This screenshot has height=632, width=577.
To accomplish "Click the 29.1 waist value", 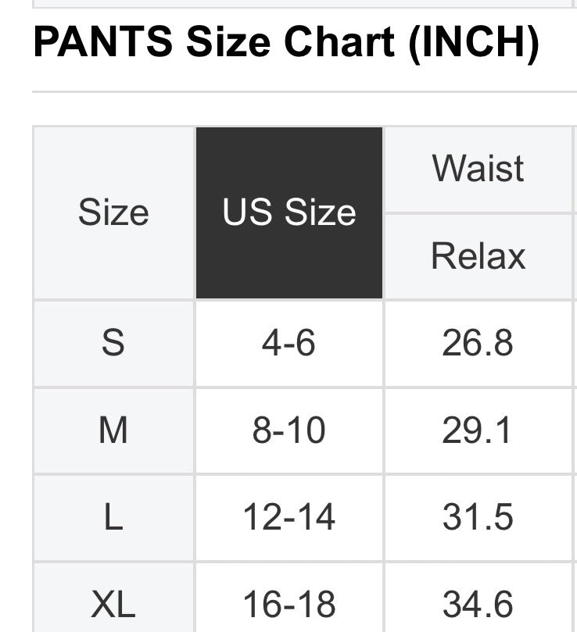I will [478, 430].
